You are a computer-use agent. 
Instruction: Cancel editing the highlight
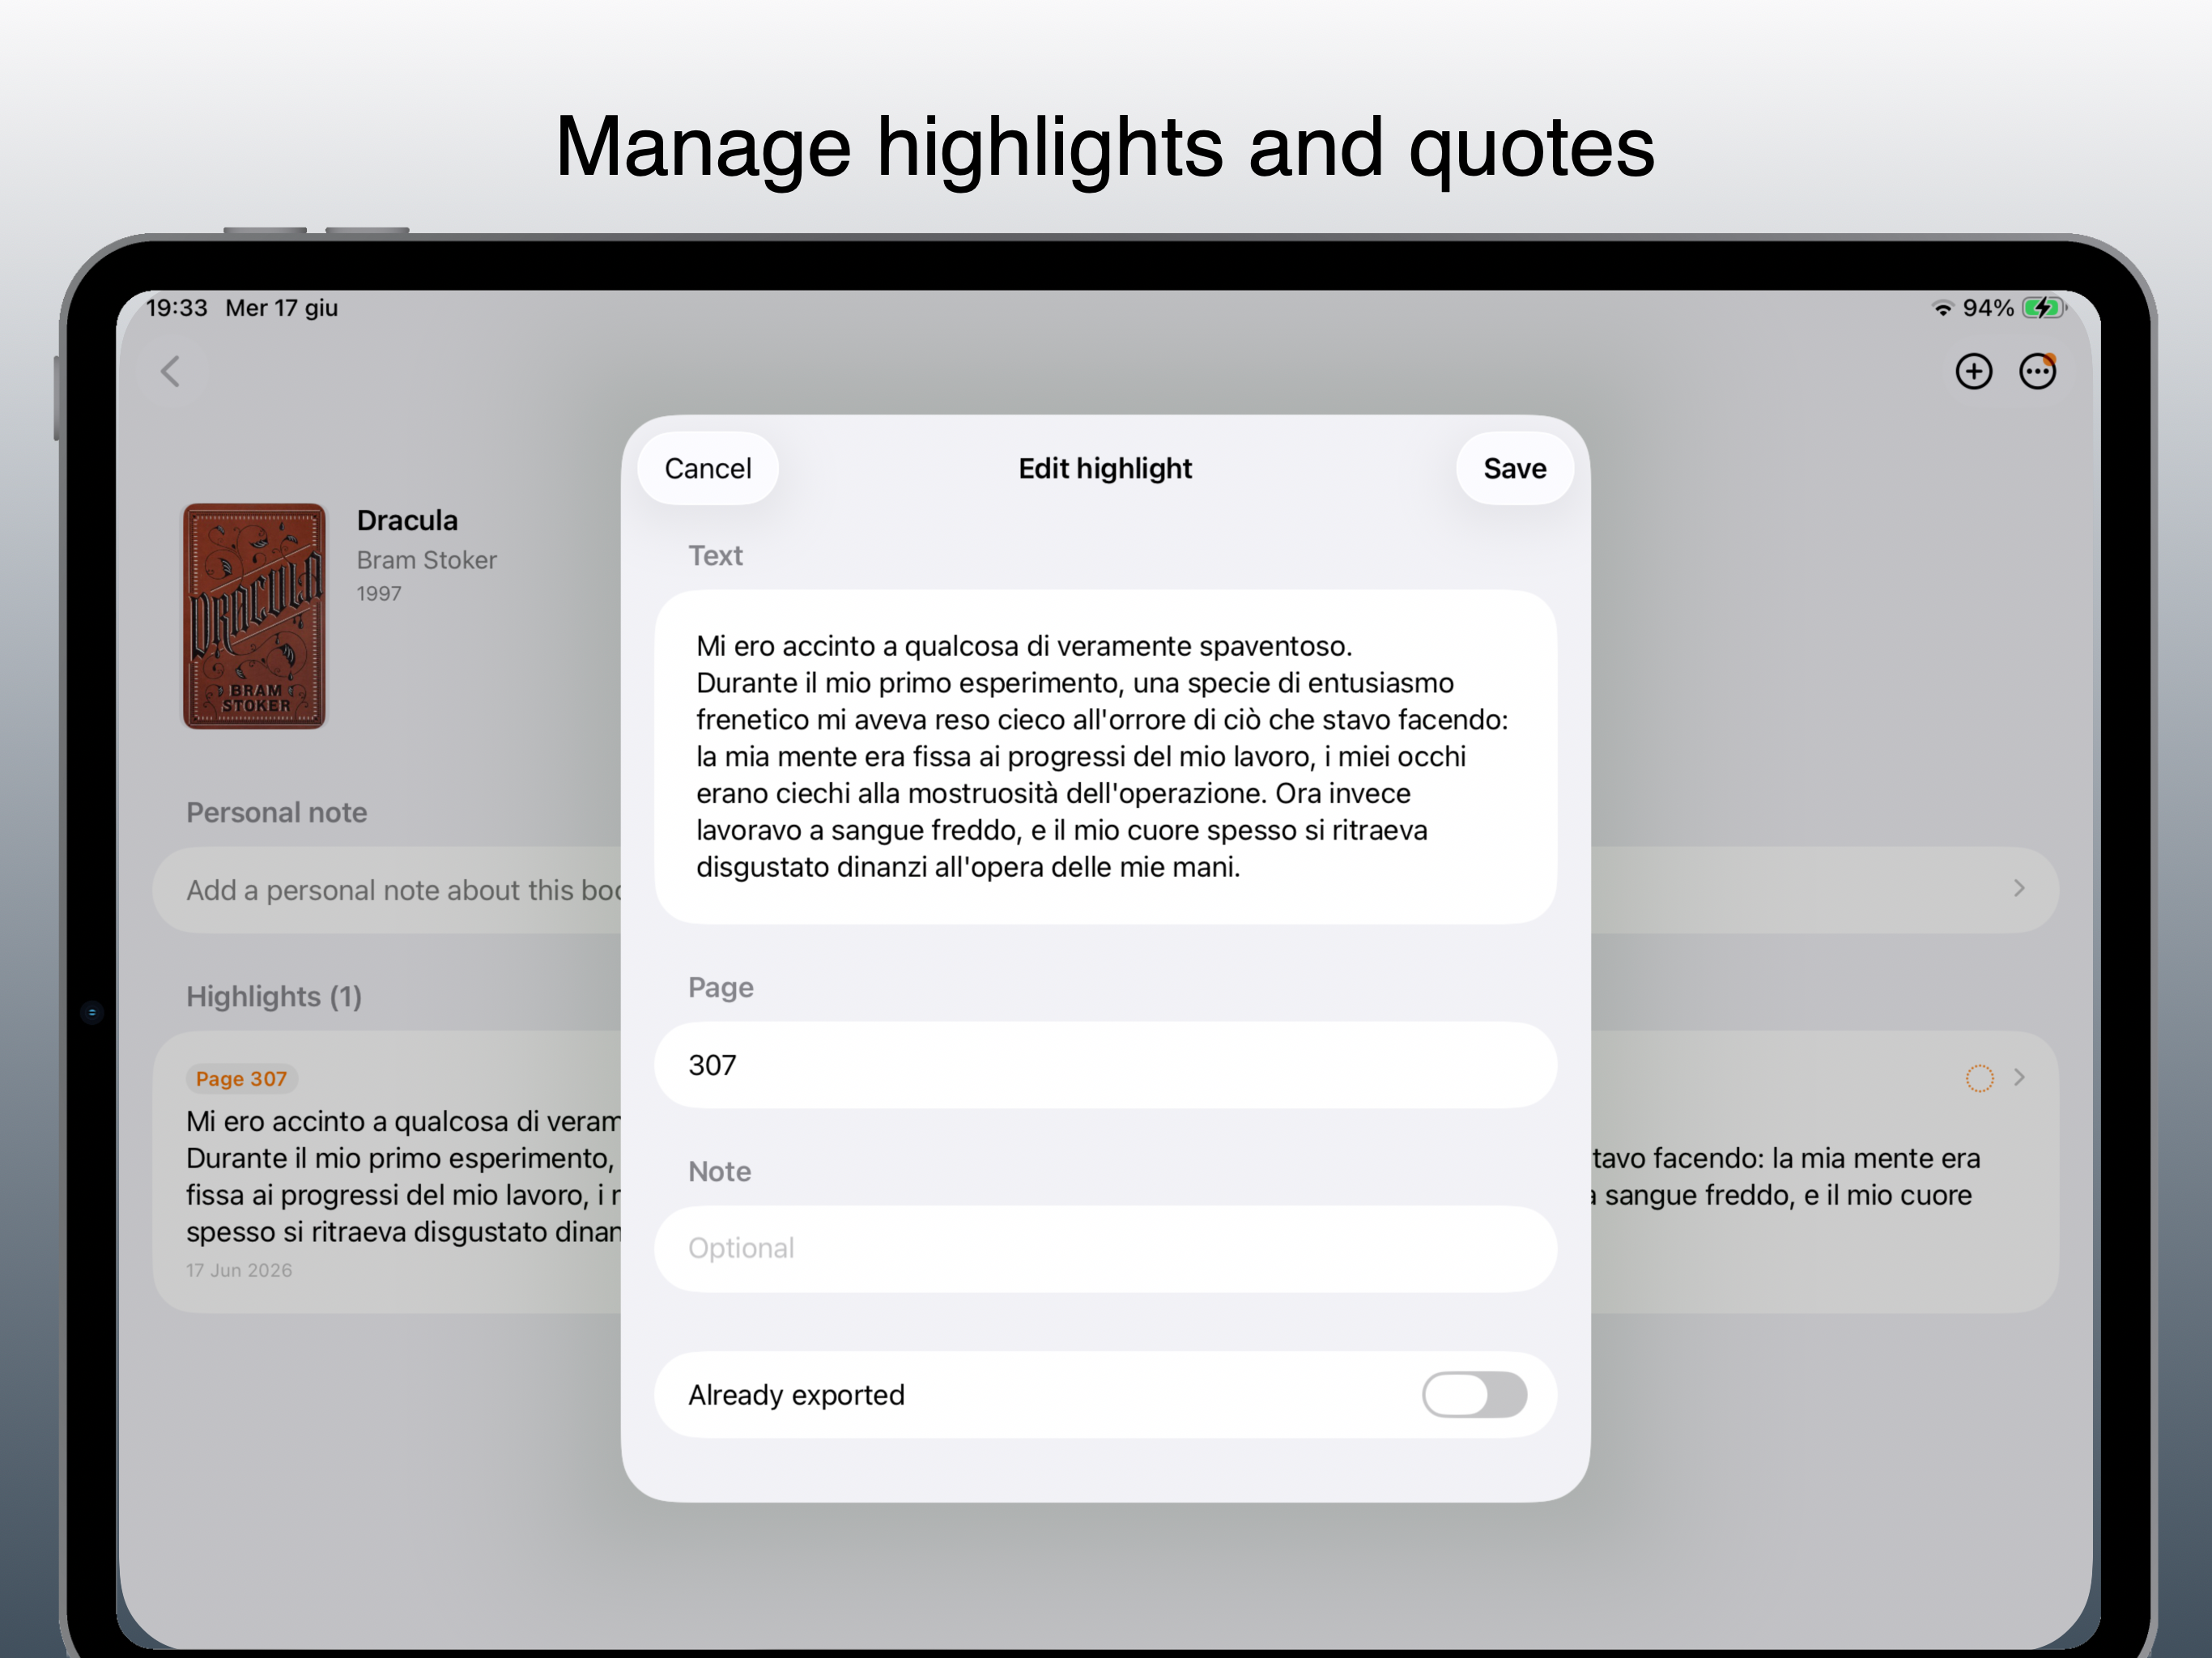tap(708, 468)
